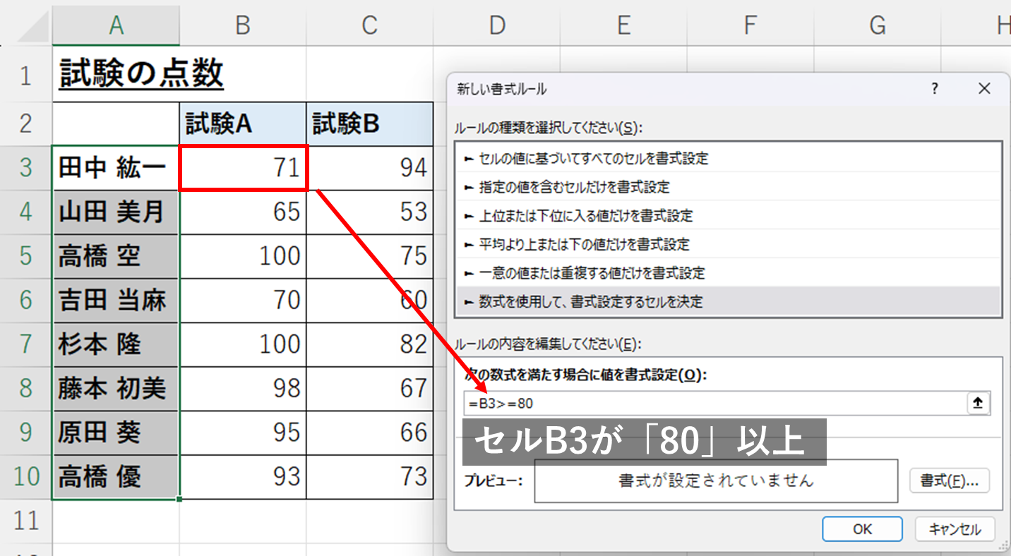The height and width of the screenshot is (556, 1011).
Task: Click the 試験A score 98
Action: pos(243,388)
